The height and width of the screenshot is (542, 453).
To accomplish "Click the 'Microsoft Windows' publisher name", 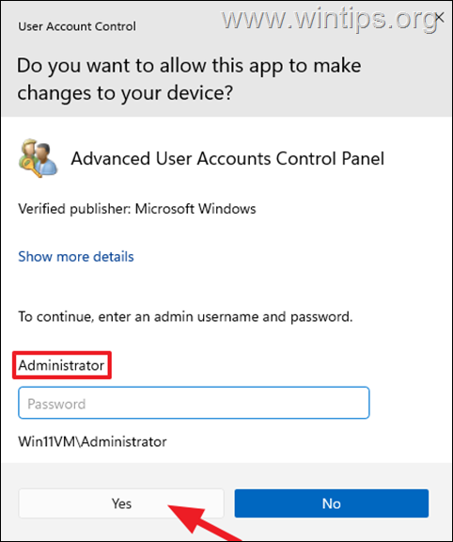I will click(195, 209).
